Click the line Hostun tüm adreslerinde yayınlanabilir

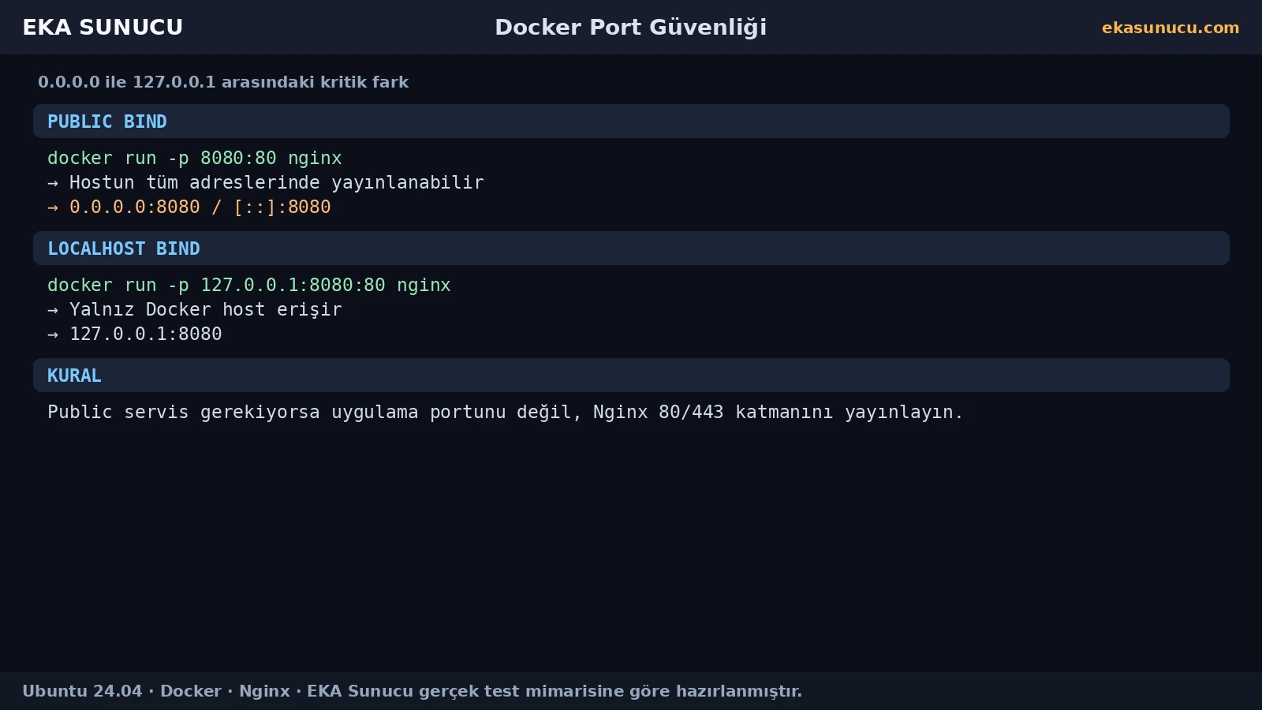(x=266, y=183)
